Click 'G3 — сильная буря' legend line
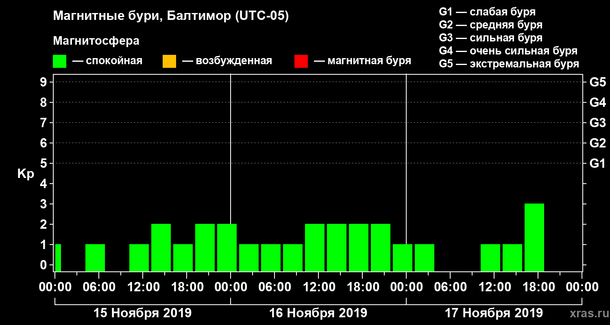610x325 pixels. point(490,38)
